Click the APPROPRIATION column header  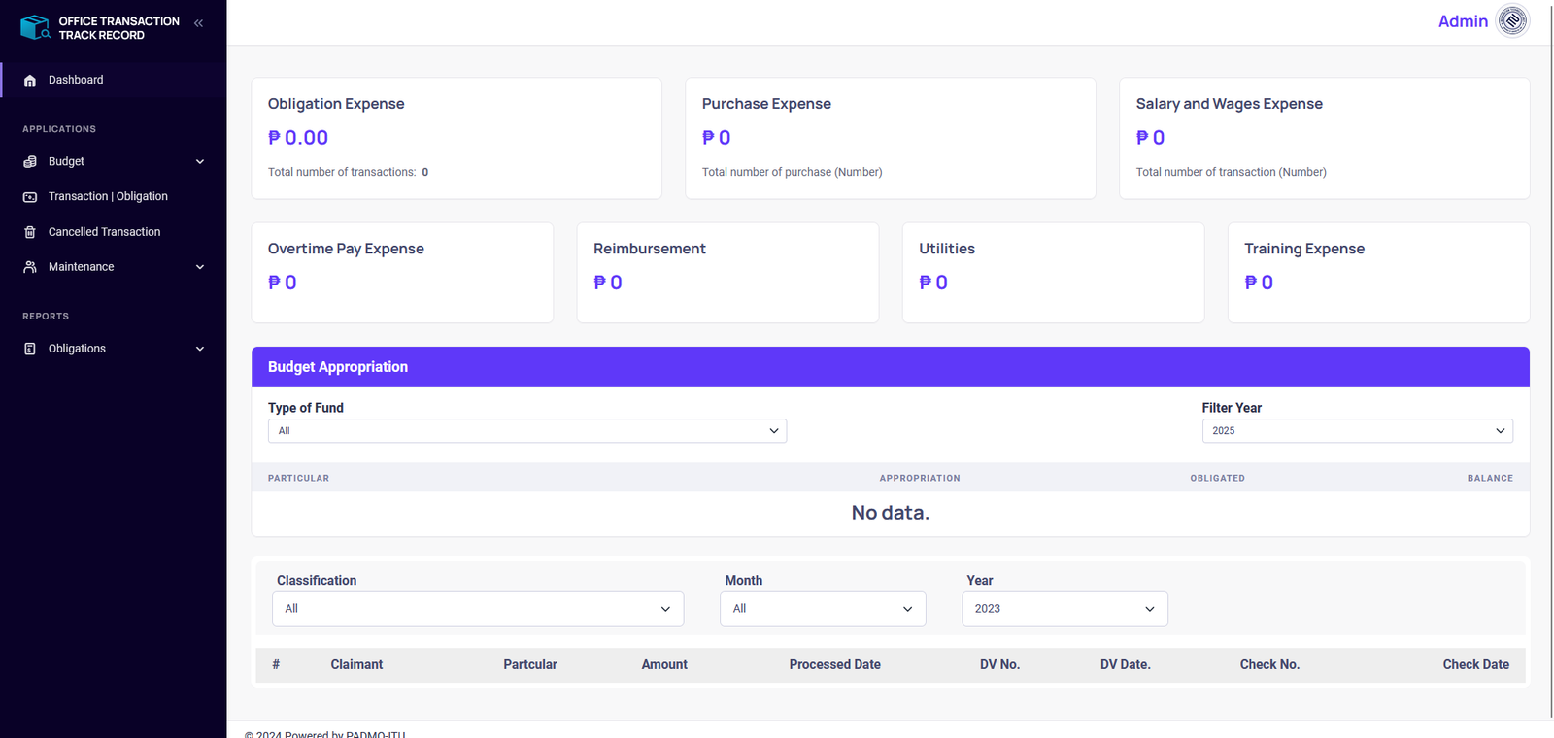(x=920, y=478)
